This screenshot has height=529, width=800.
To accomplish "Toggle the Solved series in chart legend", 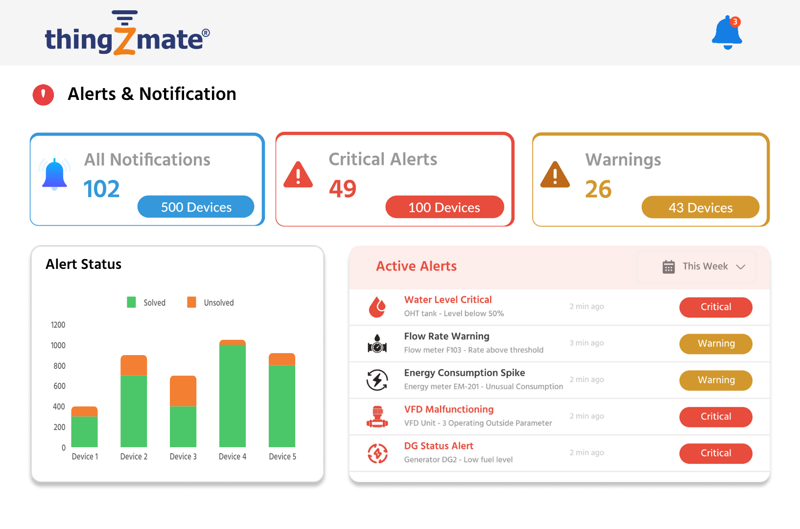I will click(132, 302).
